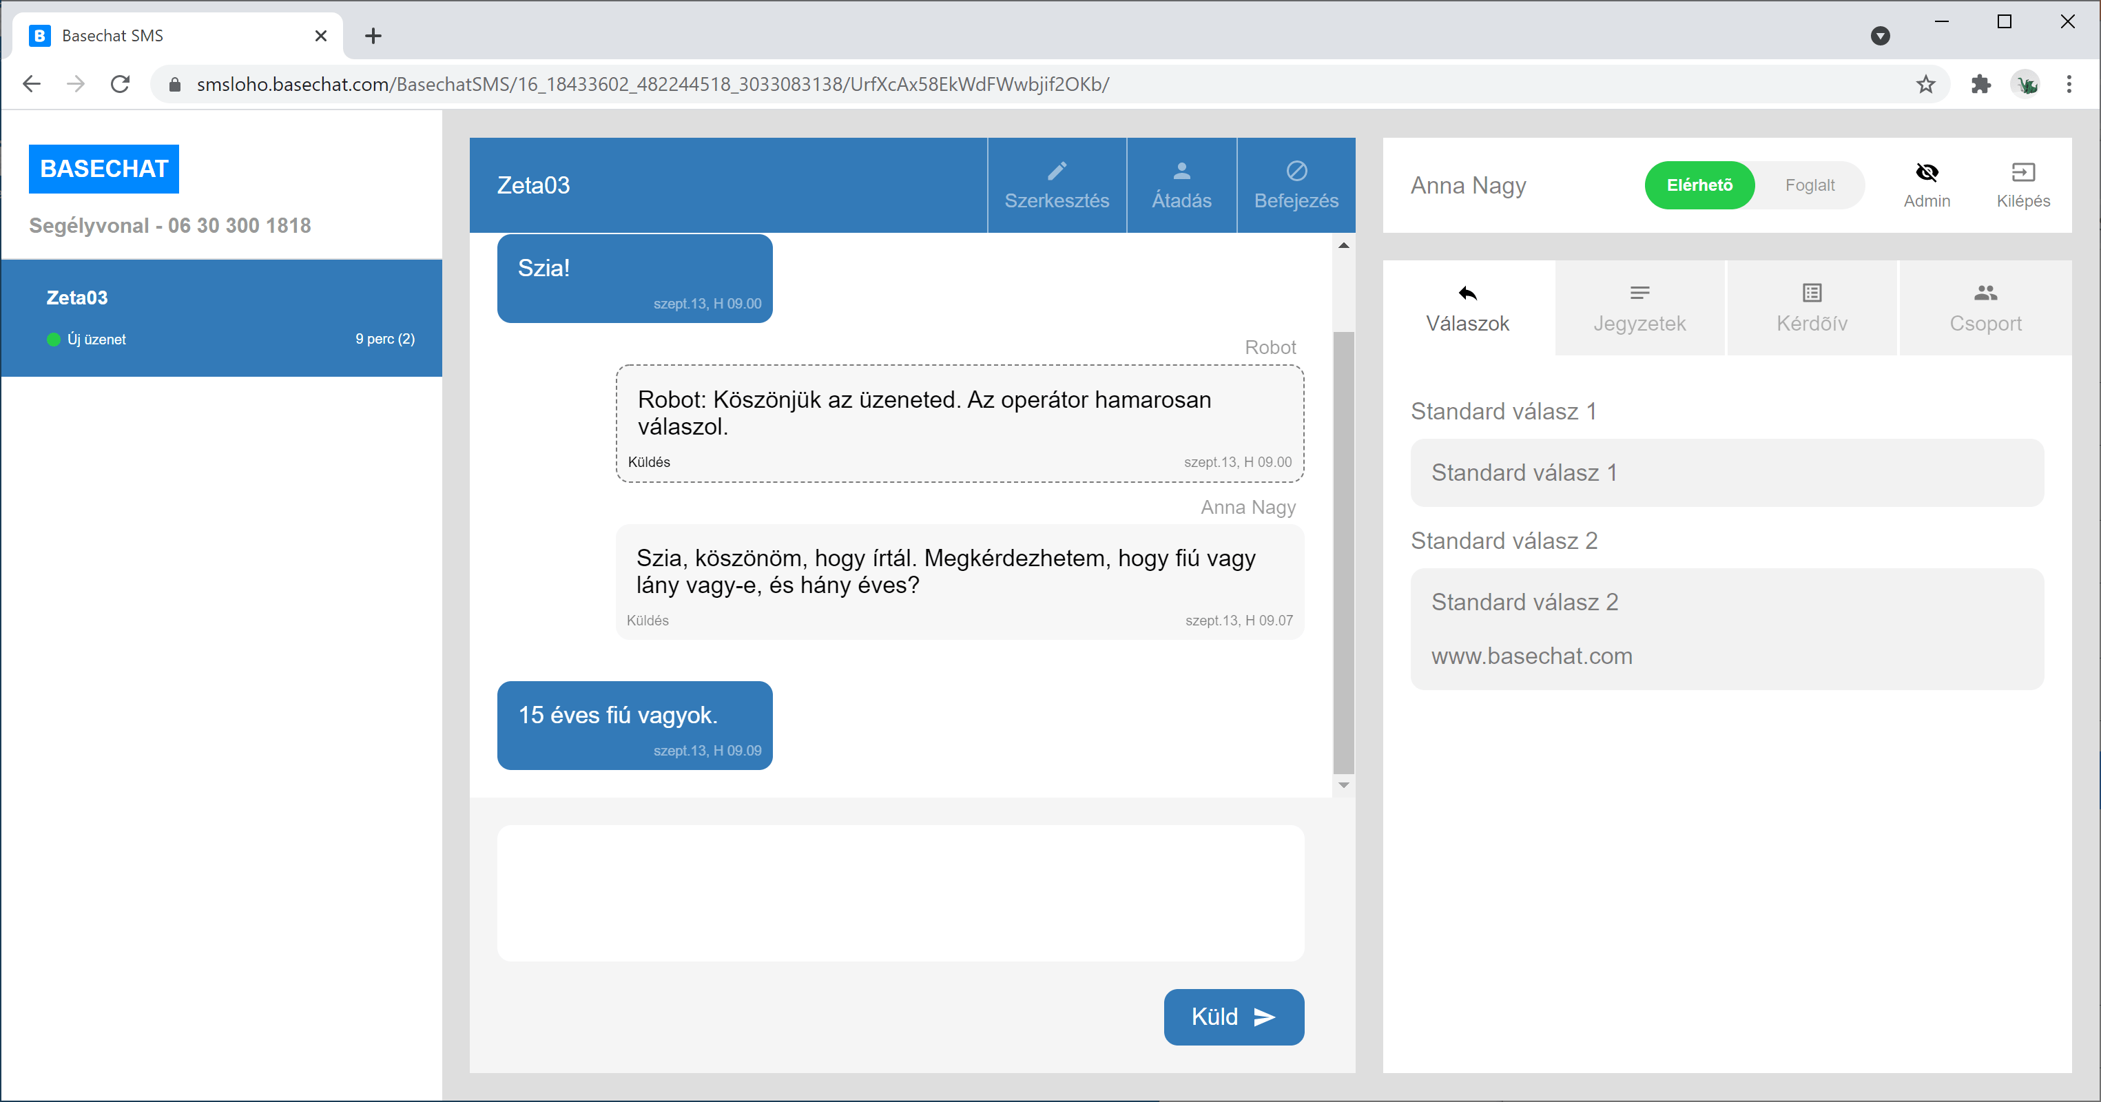Switch status to Foglalt
Screen dimensions: 2101x1102
(1809, 185)
